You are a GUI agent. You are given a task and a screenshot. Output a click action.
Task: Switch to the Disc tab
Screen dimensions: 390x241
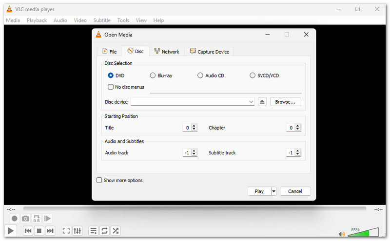coord(136,51)
